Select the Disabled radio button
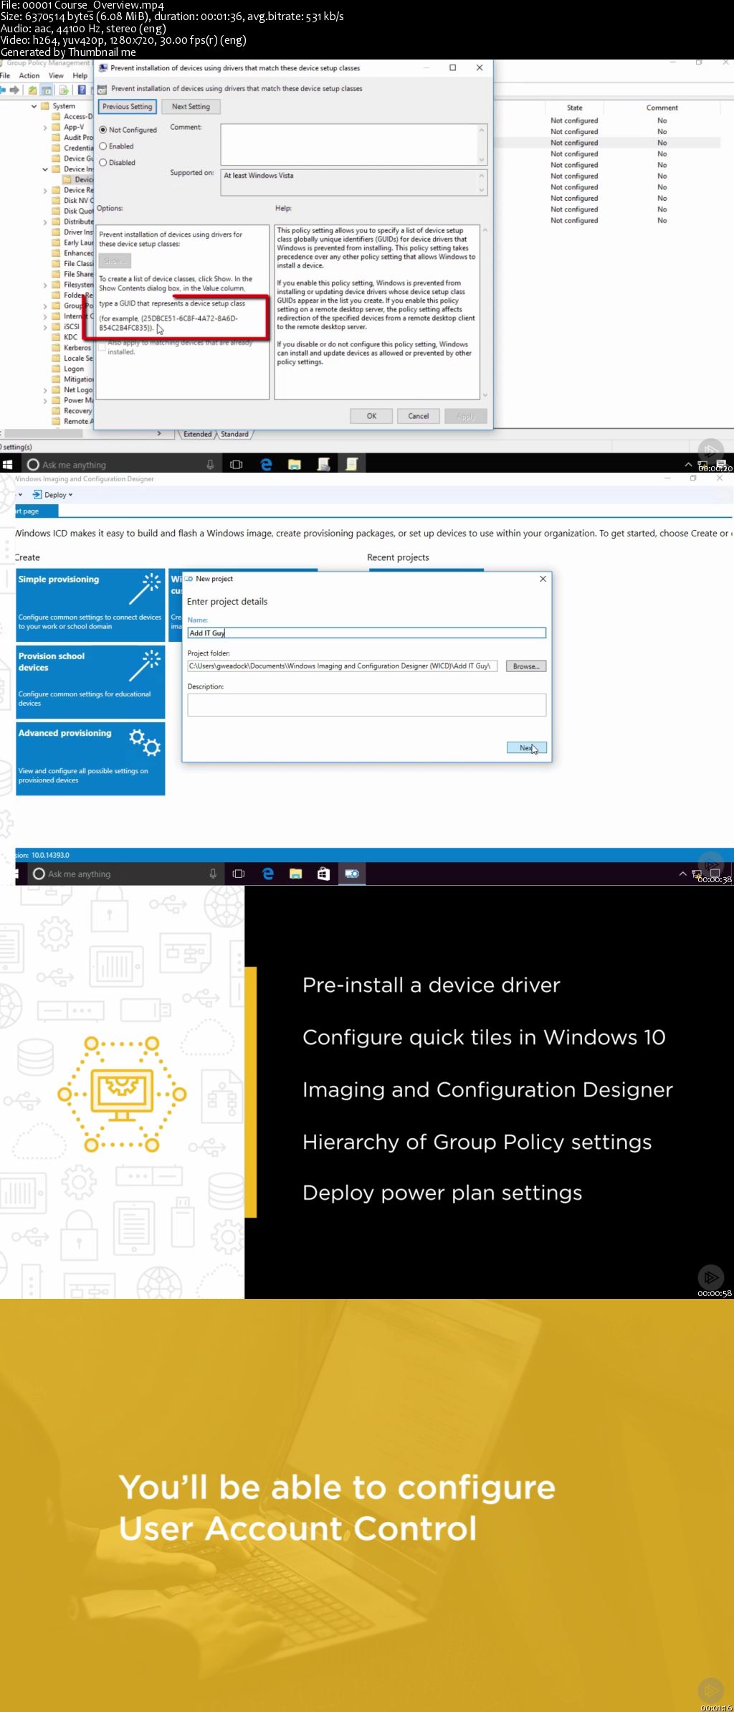734x1712 pixels. [103, 163]
